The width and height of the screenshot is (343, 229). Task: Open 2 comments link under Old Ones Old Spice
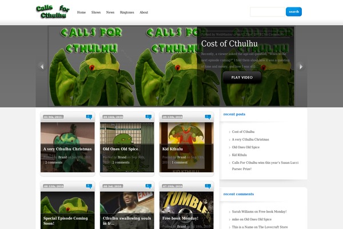[x=121, y=163]
